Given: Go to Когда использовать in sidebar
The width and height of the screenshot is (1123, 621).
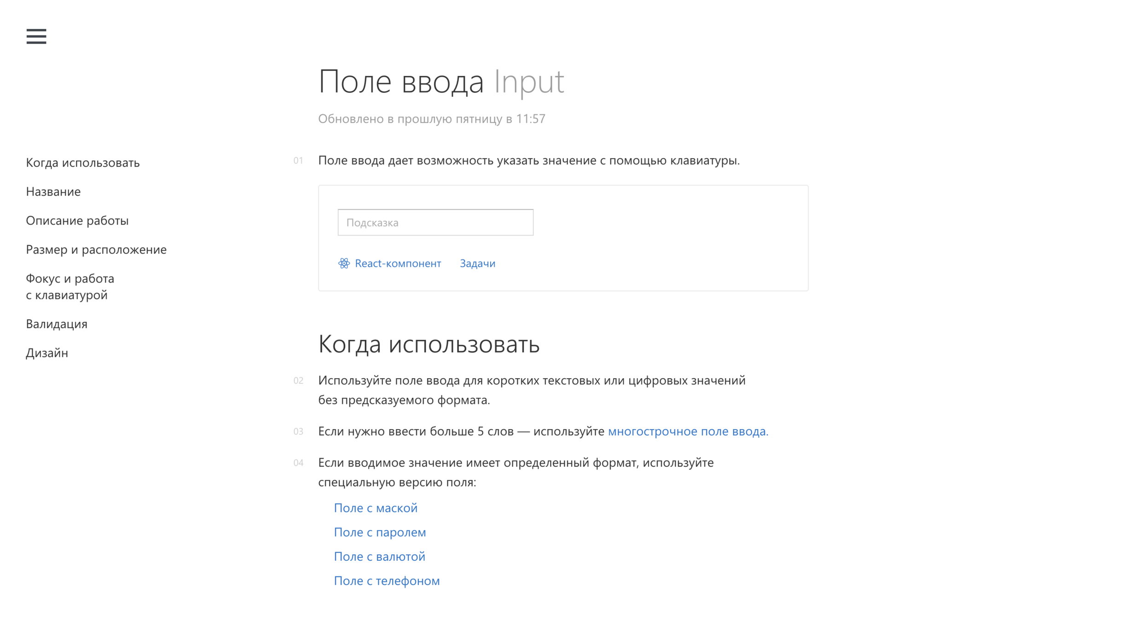Looking at the screenshot, I should tap(82, 162).
